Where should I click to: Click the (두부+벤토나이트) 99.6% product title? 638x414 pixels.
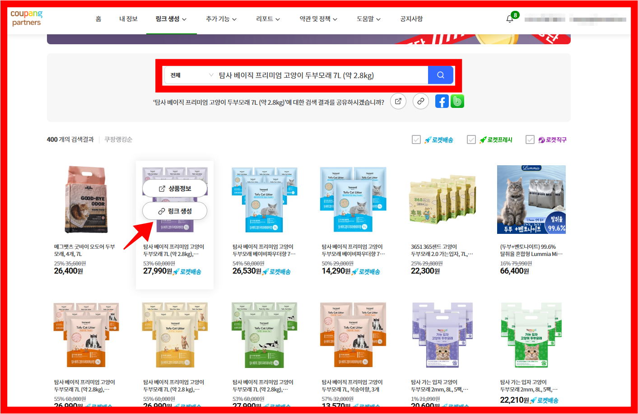(x=531, y=251)
